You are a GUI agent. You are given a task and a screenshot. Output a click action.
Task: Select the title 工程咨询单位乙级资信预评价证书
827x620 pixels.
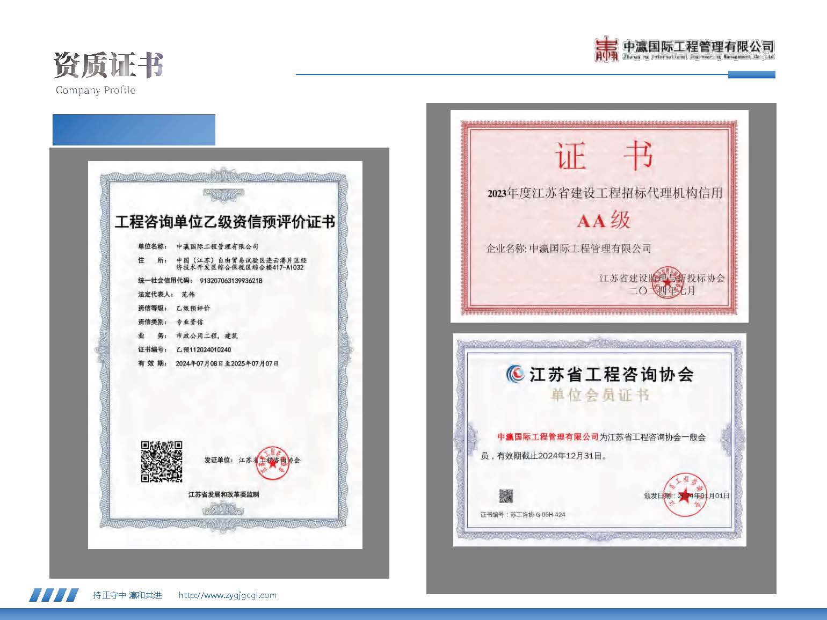click(x=225, y=222)
